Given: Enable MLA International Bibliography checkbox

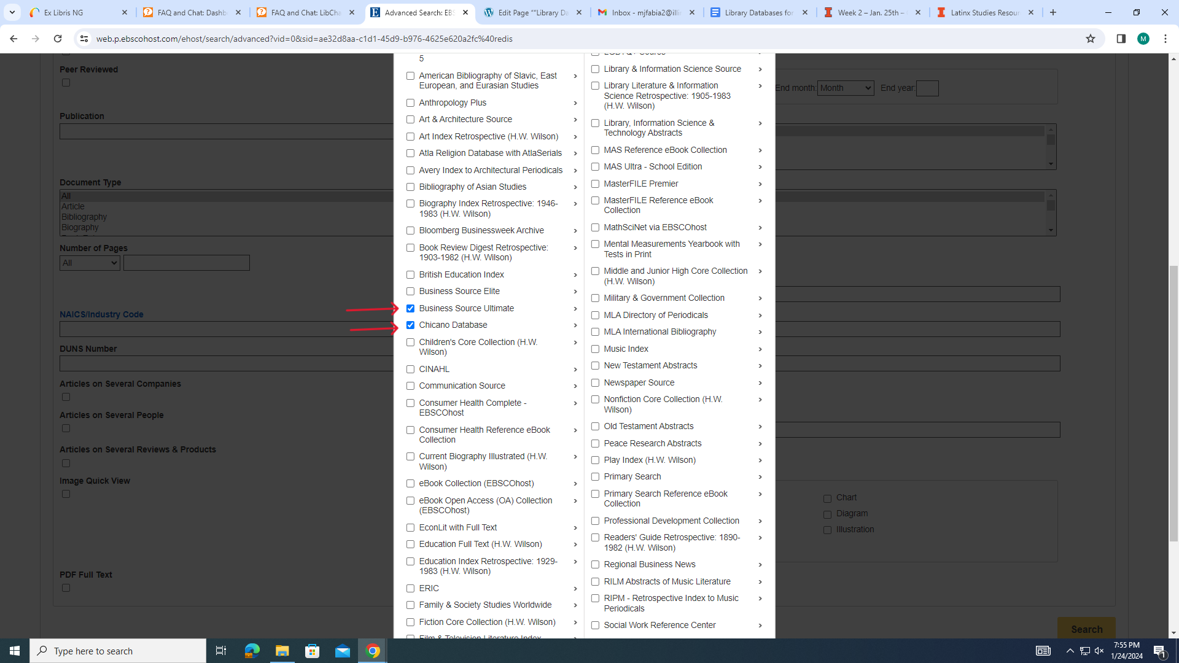Looking at the screenshot, I should click(x=595, y=332).
